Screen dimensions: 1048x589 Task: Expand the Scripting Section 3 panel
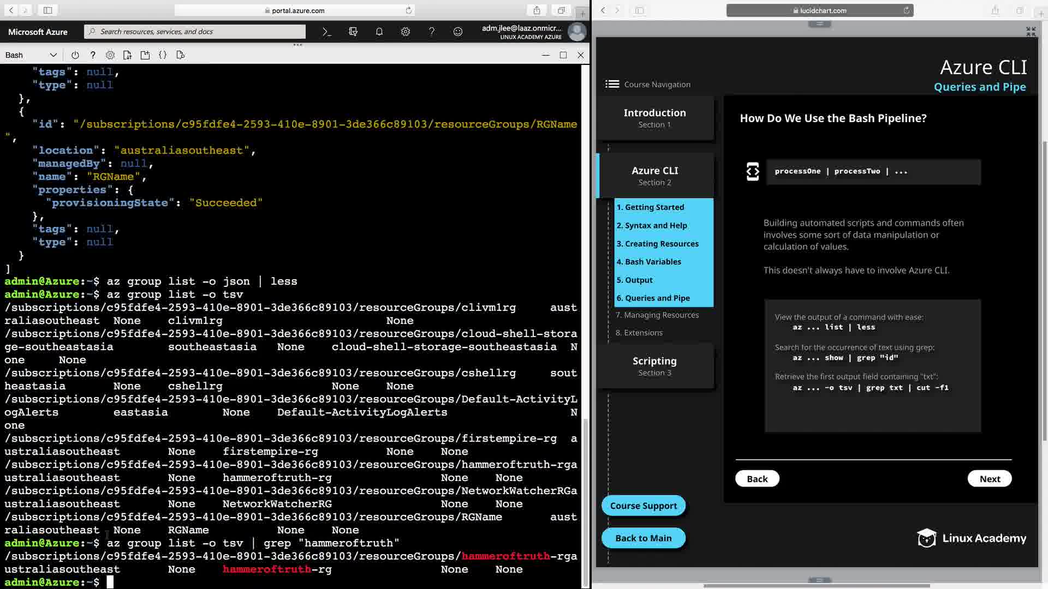(654, 366)
